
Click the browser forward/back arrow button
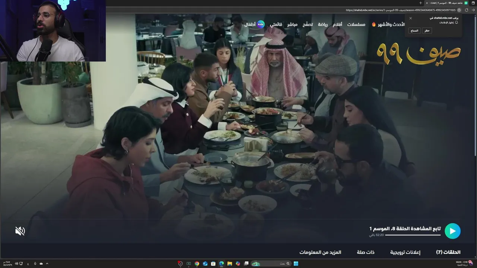473,10
